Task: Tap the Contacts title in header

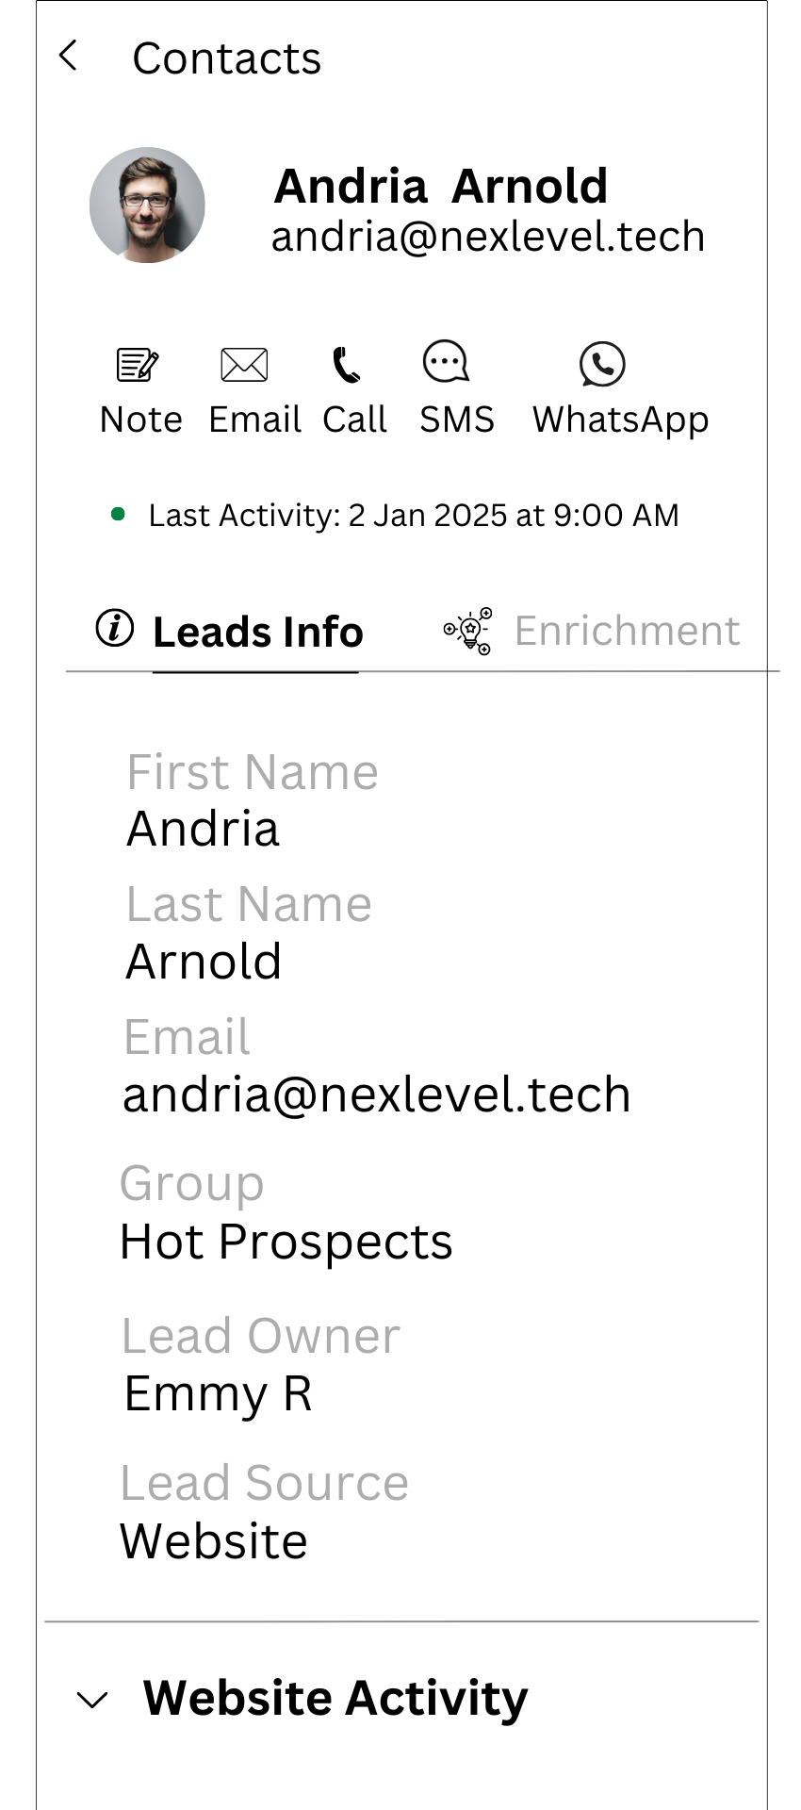Action: [x=227, y=58]
